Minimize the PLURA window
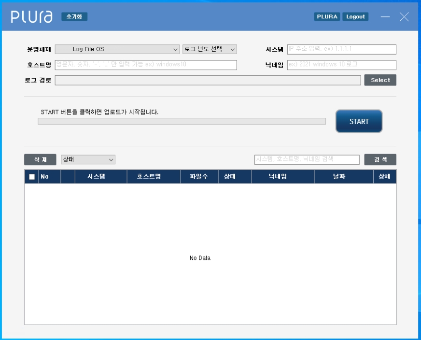The width and height of the screenshot is (421, 340). coord(385,17)
